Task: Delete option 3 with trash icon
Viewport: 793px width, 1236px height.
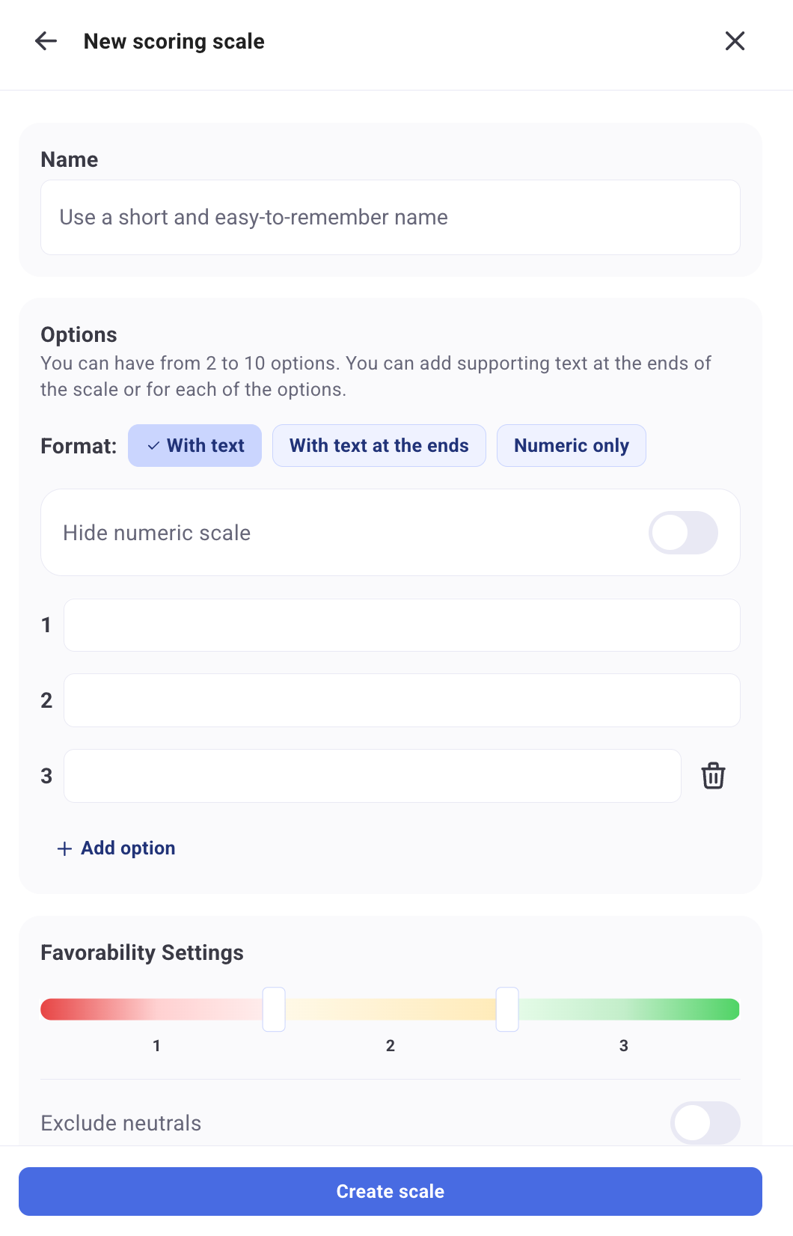Action: (713, 776)
